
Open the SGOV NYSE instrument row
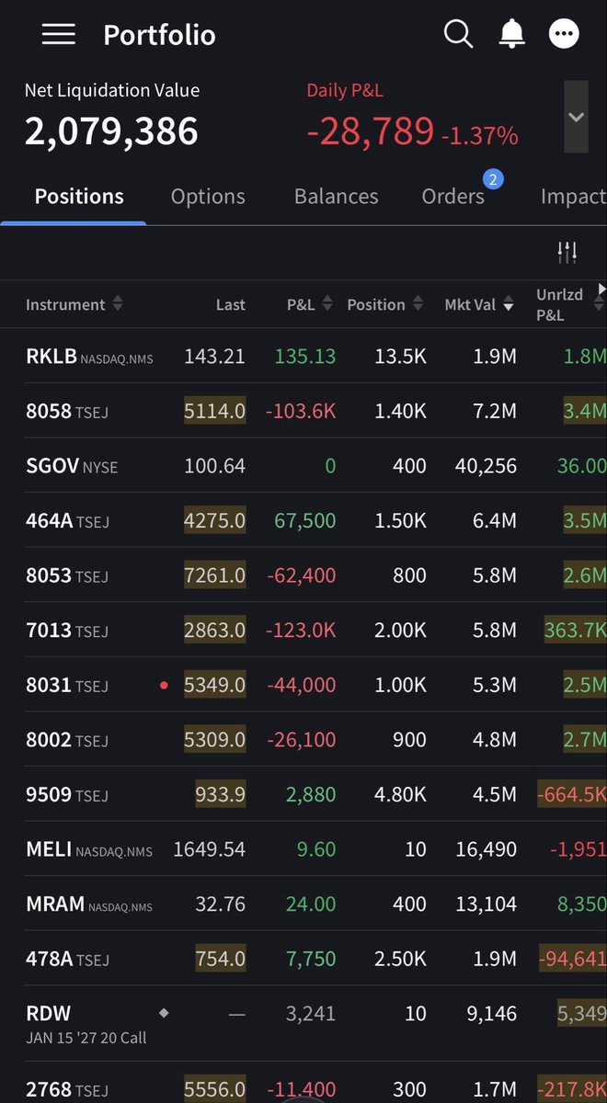303,465
